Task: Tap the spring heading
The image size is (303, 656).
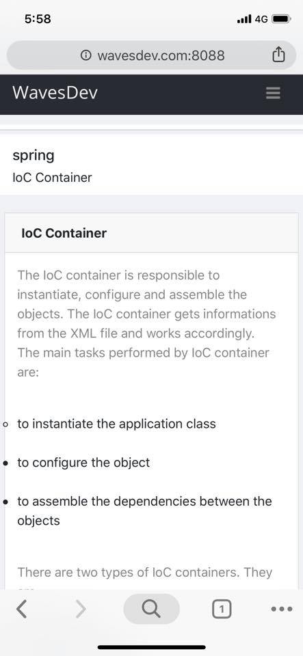Action: coord(34,156)
